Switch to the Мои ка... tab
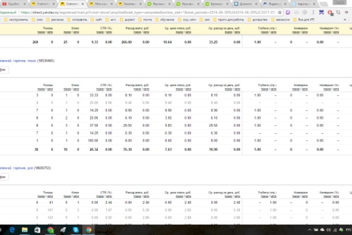The height and width of the screenshot is (235, 352). coord(101,4)
